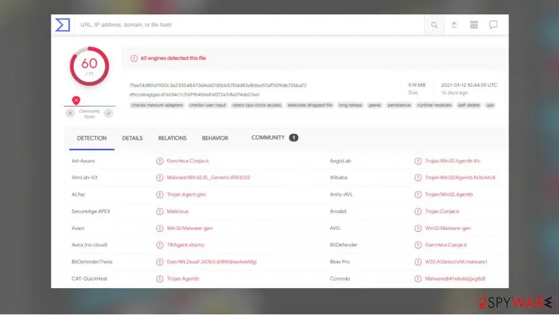Click the warning icon in Avast row
Screen dimensions: 559x315
[x=159, y=228]
